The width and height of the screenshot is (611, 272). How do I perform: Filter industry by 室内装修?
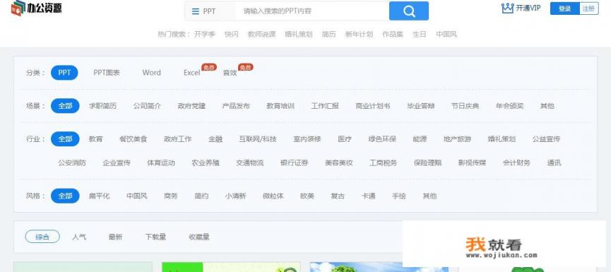click(x=307, y=138)
